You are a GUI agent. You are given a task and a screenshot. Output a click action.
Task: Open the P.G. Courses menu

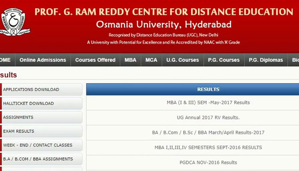[224, 60]
